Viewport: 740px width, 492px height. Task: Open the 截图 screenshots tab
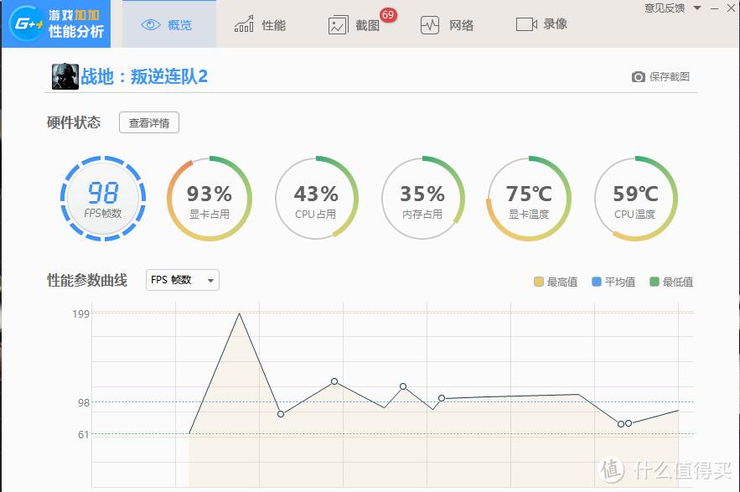click(x=354, y=25)
